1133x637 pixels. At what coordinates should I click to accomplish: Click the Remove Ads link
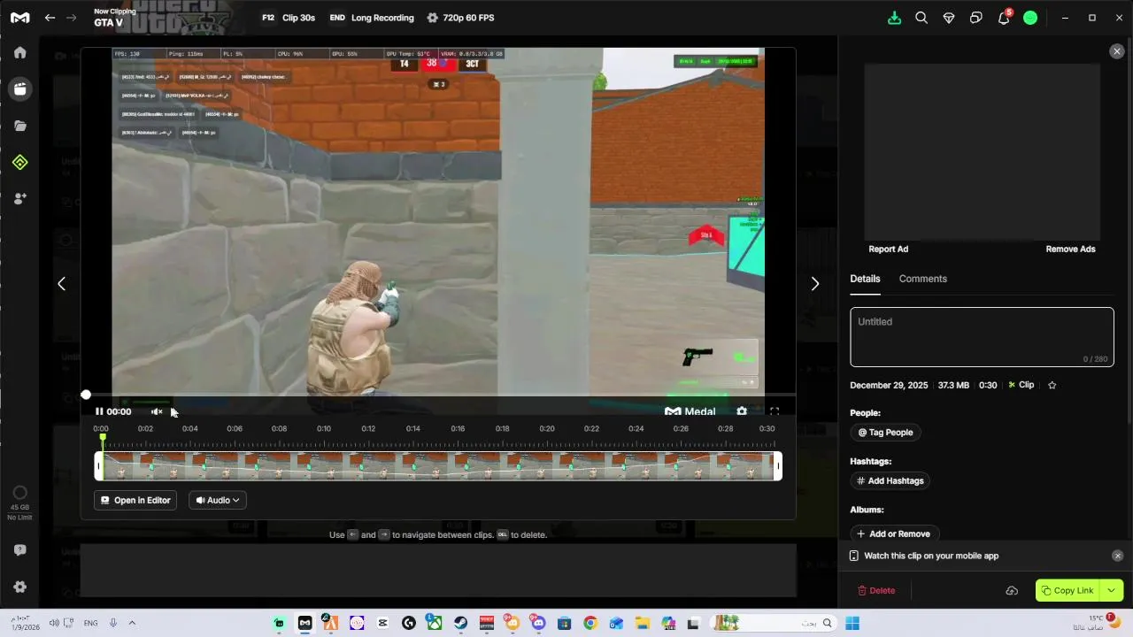tap(1070, 249)
